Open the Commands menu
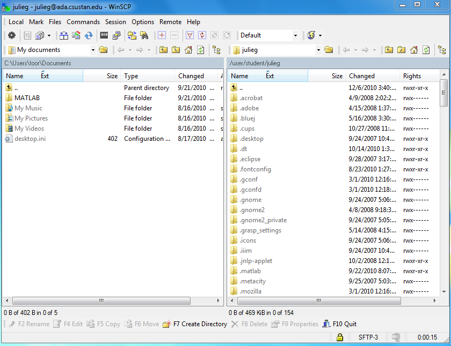Image resolution: width=451 pixels, height=346 pixels. click(83, 22)
